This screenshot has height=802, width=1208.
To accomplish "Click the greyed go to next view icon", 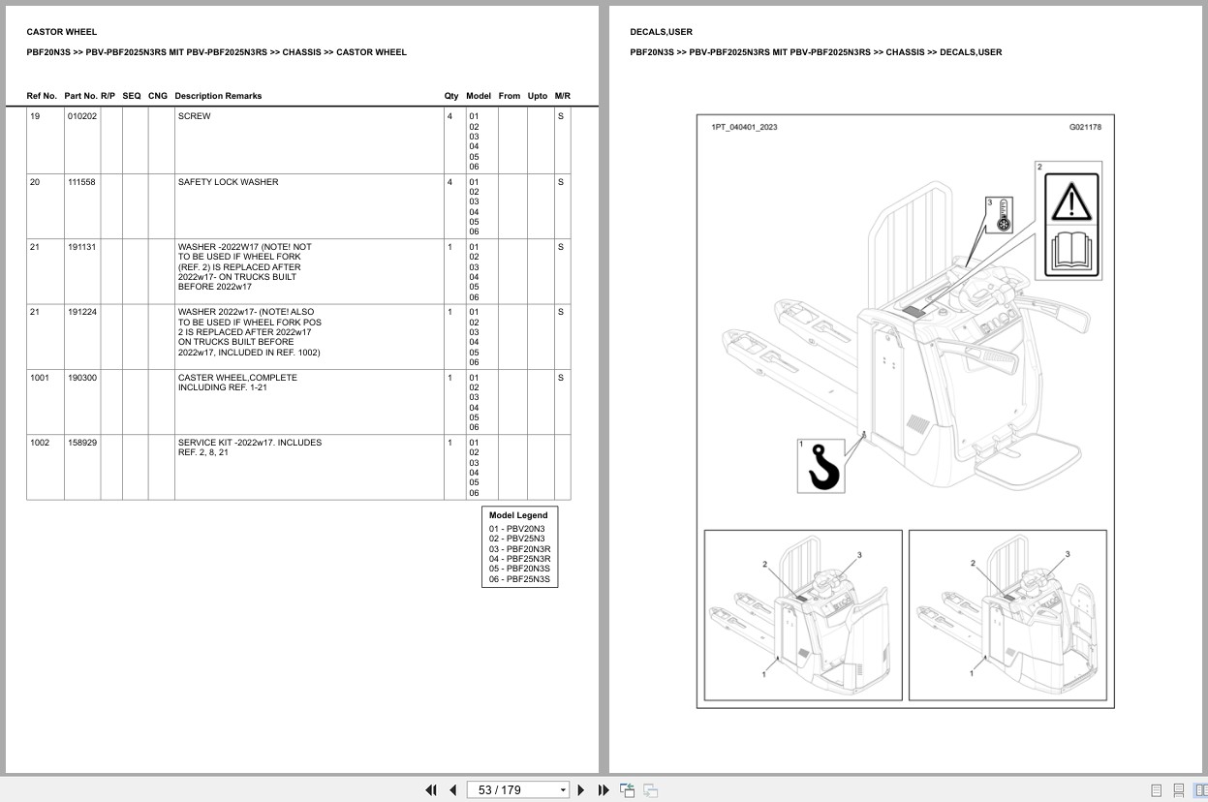I will click(650, 790).
